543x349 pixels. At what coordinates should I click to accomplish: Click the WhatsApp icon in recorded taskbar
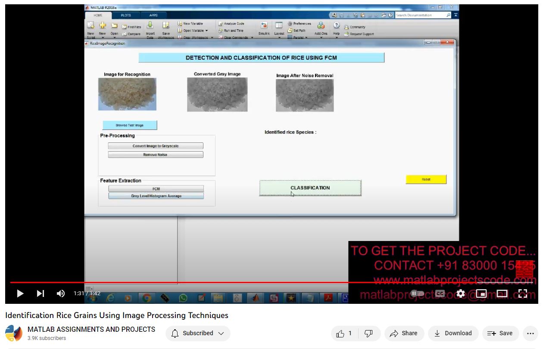coord(183,297)
